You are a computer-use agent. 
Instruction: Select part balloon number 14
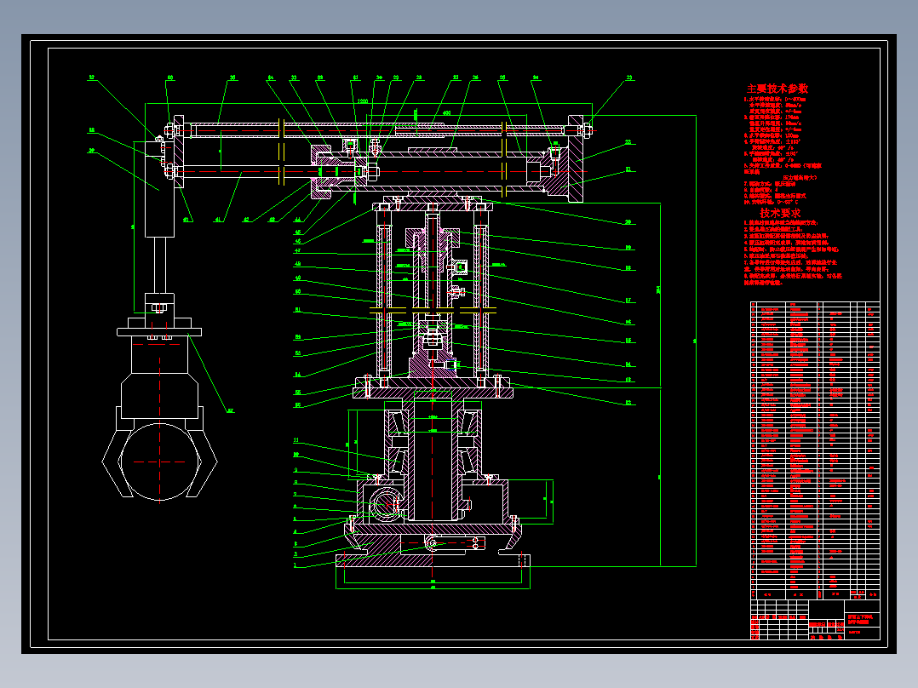tap(628, 364)
